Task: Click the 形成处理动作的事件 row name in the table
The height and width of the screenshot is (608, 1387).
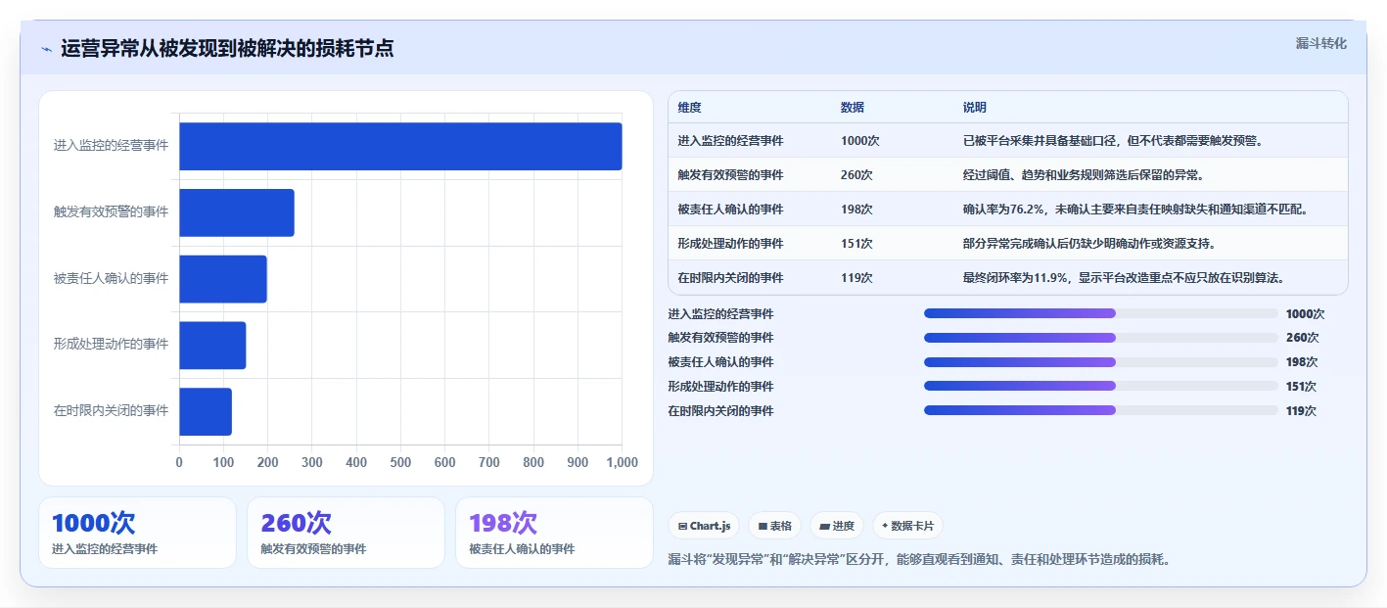Action: [x=730, y=243]
